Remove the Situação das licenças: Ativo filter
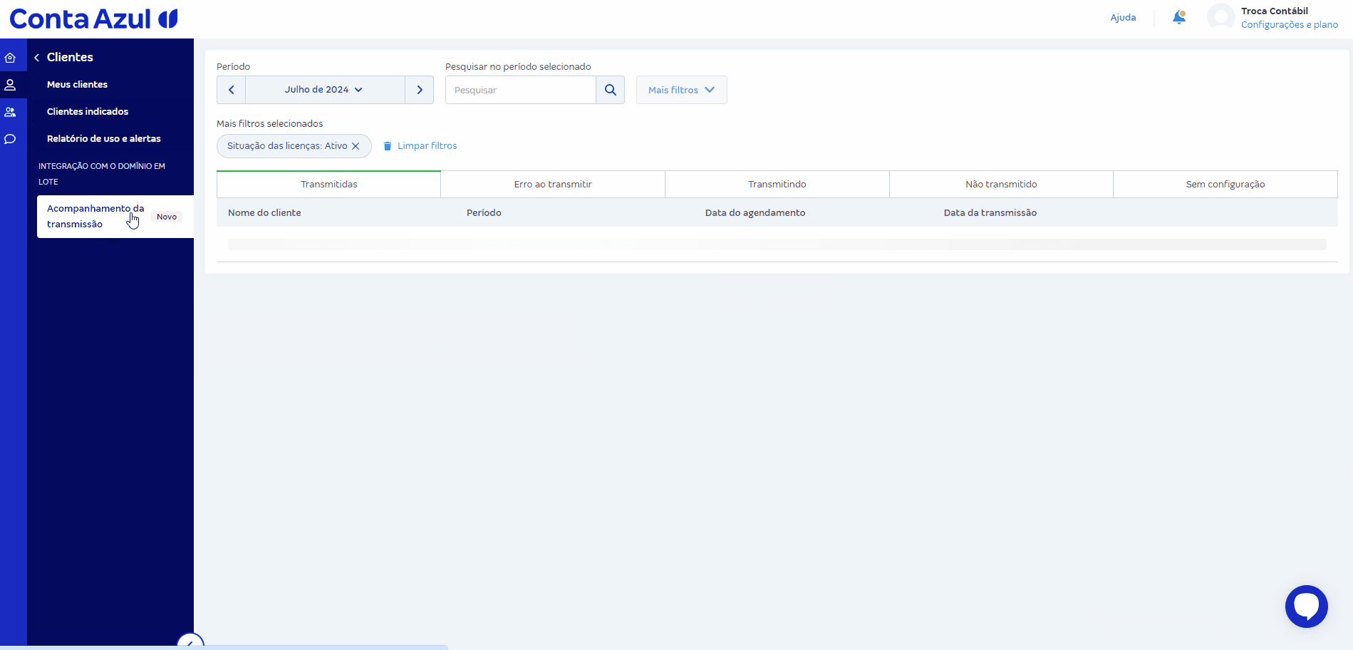Image resolution: width=1353 pixels, height=650 pixels. pyautogui.click(x=356, y=146)
